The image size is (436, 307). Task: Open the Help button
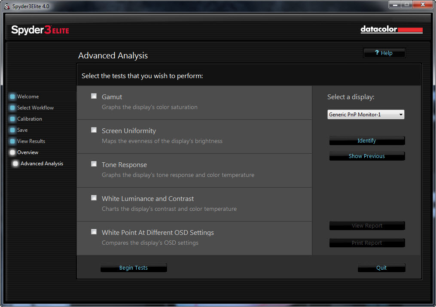point(384,53)
